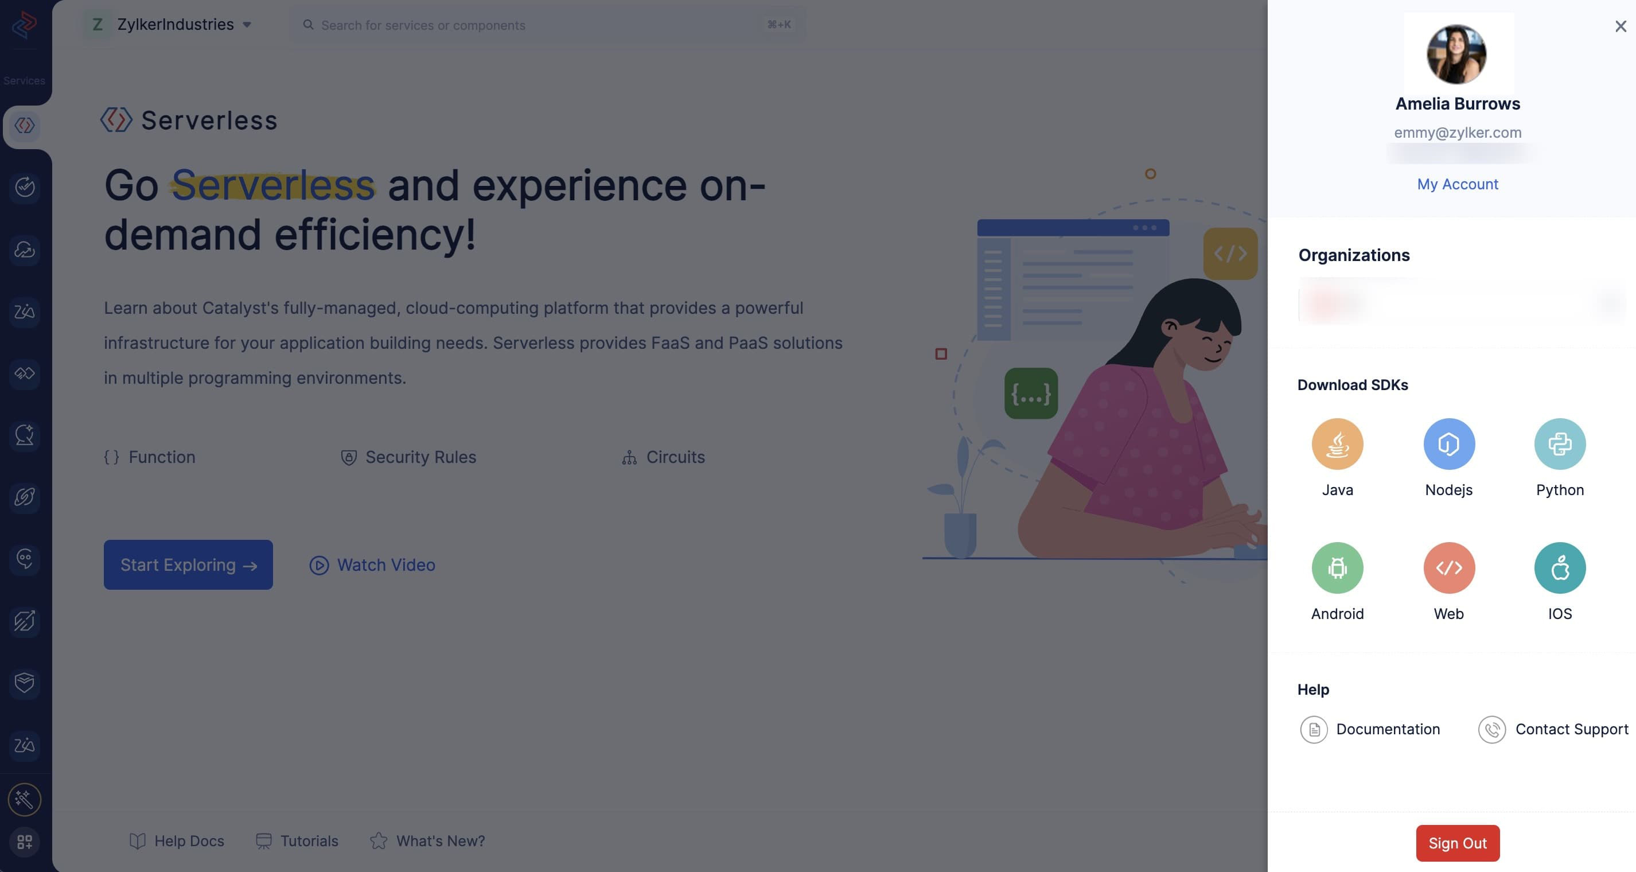
Task: Click the Java SDK download icon
Action: coord(1337,443)
